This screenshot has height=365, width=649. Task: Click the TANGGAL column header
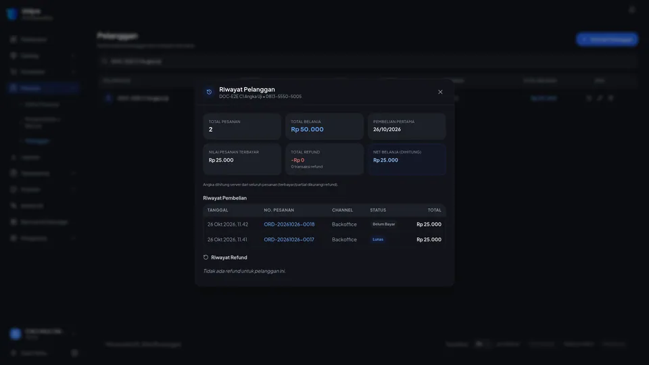click(218, 210)
